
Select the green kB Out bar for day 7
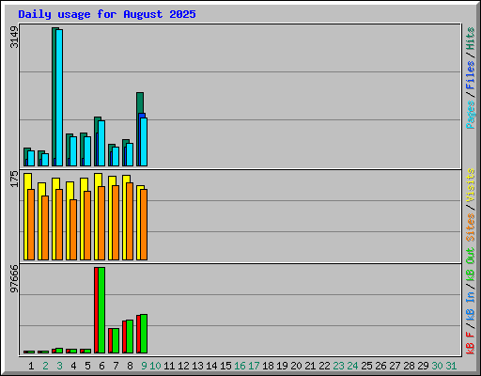pyautogui.click(x=116, y=340)
